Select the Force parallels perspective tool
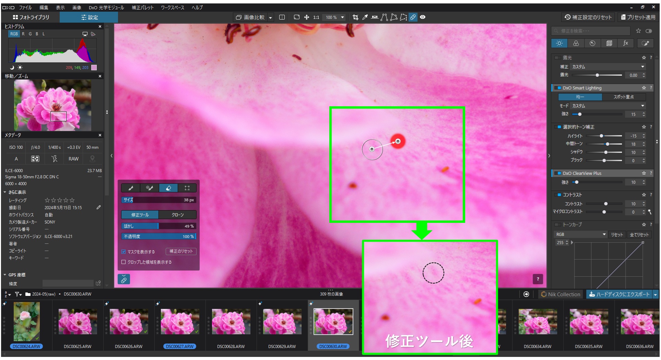The height and width of the screenshot is (360, 661). point(384,17)
